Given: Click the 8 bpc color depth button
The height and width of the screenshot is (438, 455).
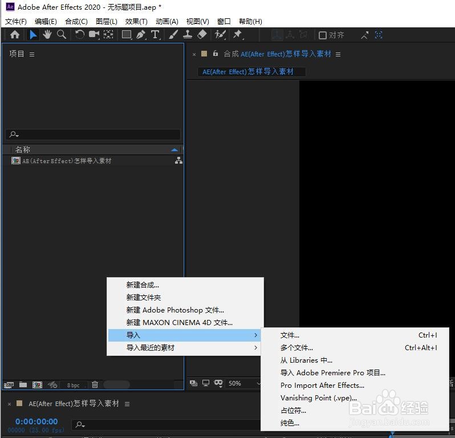Looking at the screenshot, I should 73,385.
